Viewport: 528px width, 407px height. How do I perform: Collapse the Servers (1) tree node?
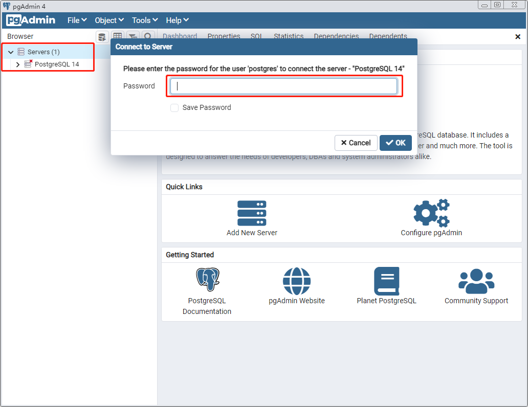[11, 52]
